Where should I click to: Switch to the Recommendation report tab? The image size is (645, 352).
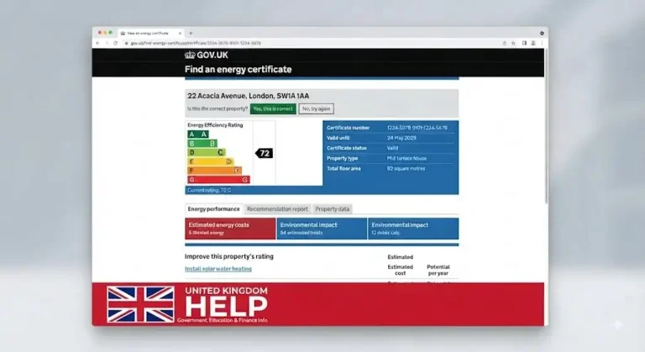coord(277,209)
